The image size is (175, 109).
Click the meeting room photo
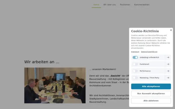point(55,85)
